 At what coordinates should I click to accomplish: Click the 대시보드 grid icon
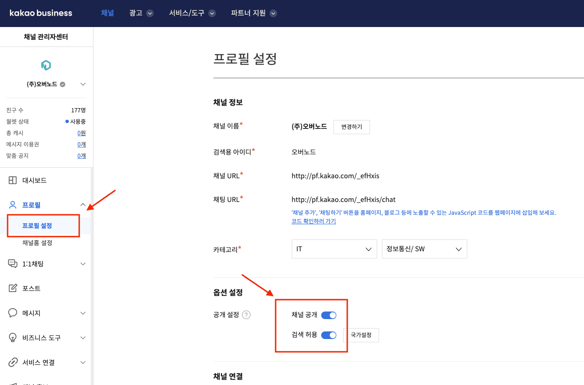13,180
